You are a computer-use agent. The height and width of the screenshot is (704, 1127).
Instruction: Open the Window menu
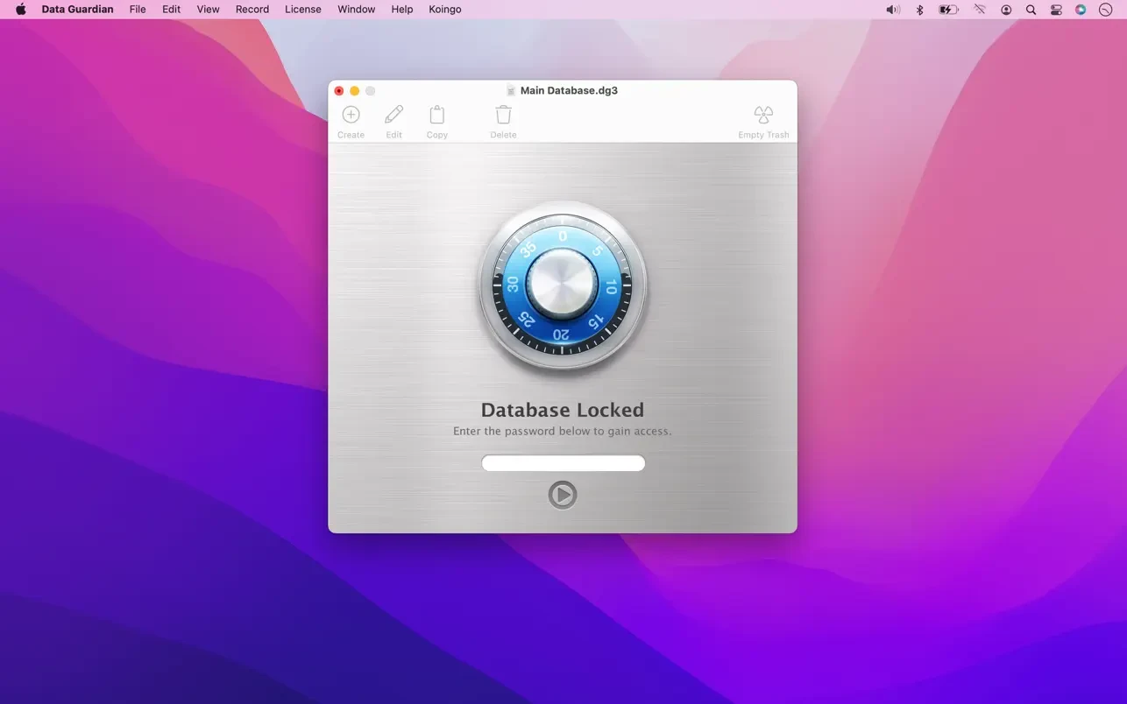tap(357, 10)
